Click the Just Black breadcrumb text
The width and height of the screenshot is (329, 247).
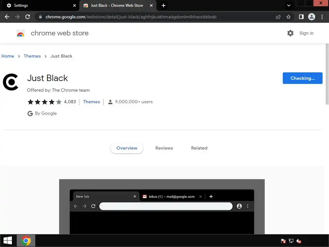pos(61,56)
